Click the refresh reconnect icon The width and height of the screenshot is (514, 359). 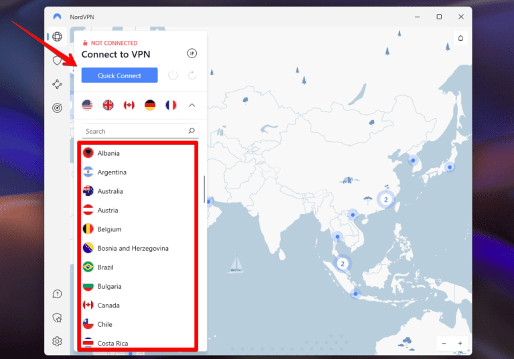[x=192, y=76]
